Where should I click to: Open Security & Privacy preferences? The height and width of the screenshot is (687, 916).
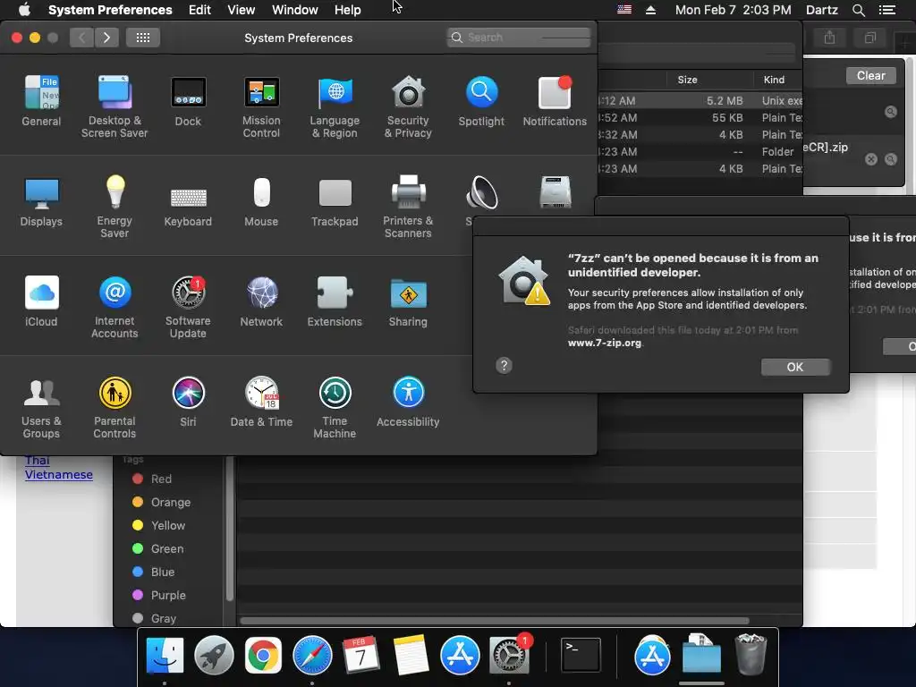click(408, 106)
